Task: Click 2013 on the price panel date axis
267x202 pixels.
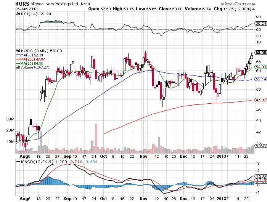Action: click(221, 156)
